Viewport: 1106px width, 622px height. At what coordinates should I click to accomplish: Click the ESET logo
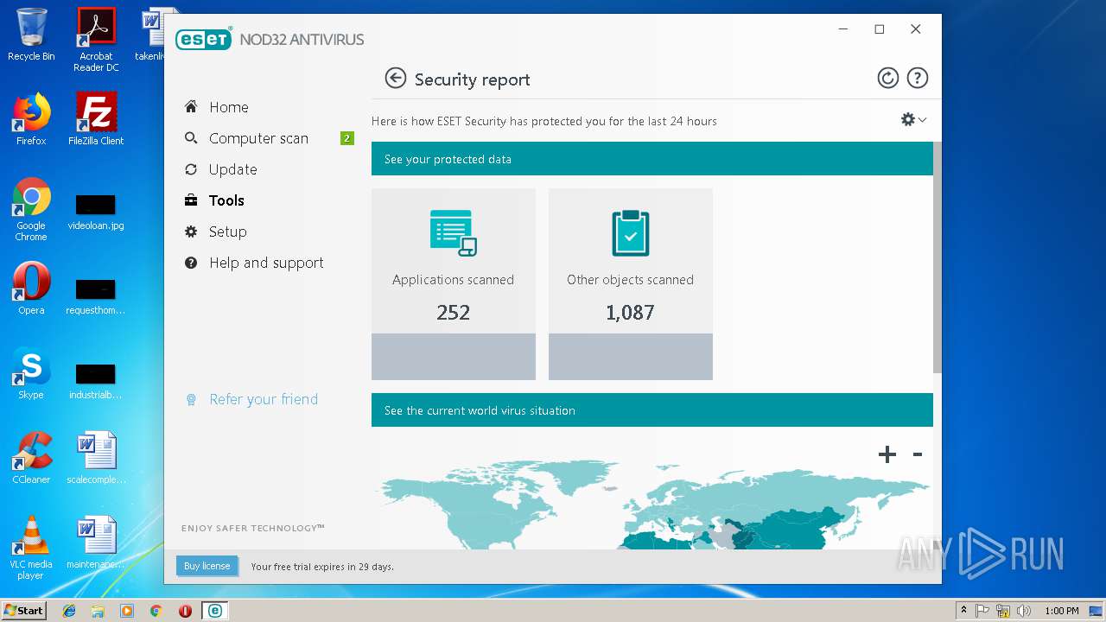[204, 39]
